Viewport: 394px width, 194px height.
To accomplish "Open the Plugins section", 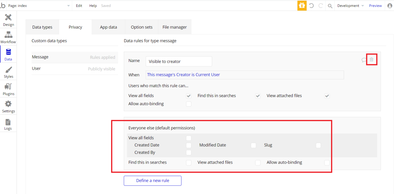I will 8,89.
